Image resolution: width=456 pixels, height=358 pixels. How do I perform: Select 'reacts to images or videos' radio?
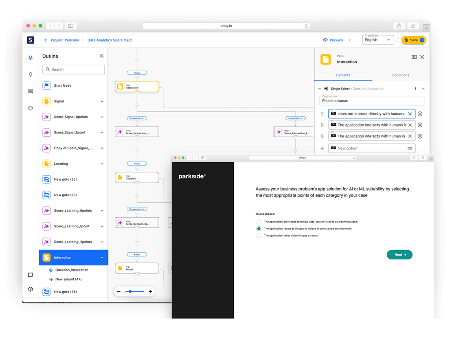tap(259, 229)
